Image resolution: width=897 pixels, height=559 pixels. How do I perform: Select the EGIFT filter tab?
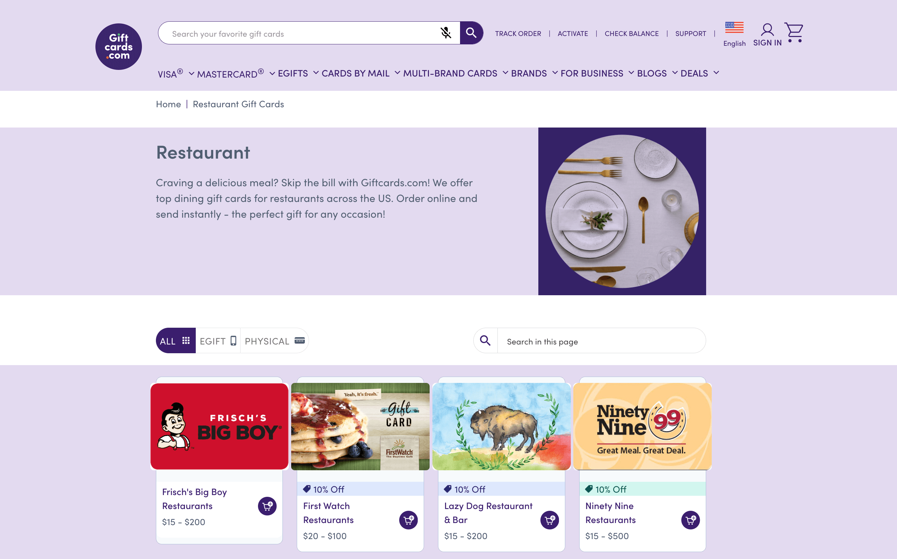218,341
